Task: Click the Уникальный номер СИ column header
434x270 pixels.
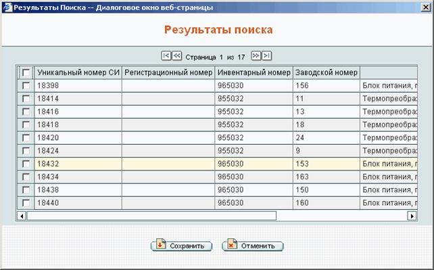Action: (x=78, y=72)
